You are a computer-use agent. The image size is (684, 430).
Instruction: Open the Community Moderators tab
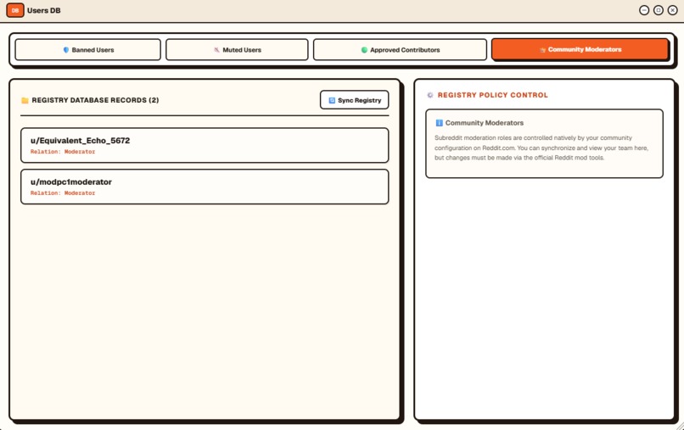click(580, 49)
